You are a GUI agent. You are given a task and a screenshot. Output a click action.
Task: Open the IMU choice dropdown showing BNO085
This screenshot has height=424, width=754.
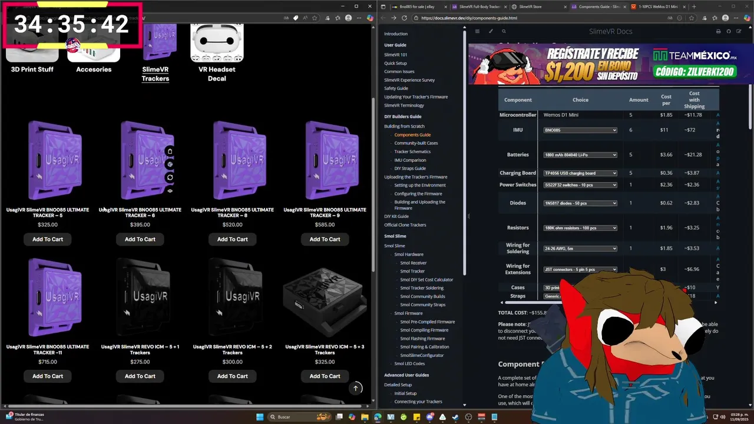pos(580,130)
